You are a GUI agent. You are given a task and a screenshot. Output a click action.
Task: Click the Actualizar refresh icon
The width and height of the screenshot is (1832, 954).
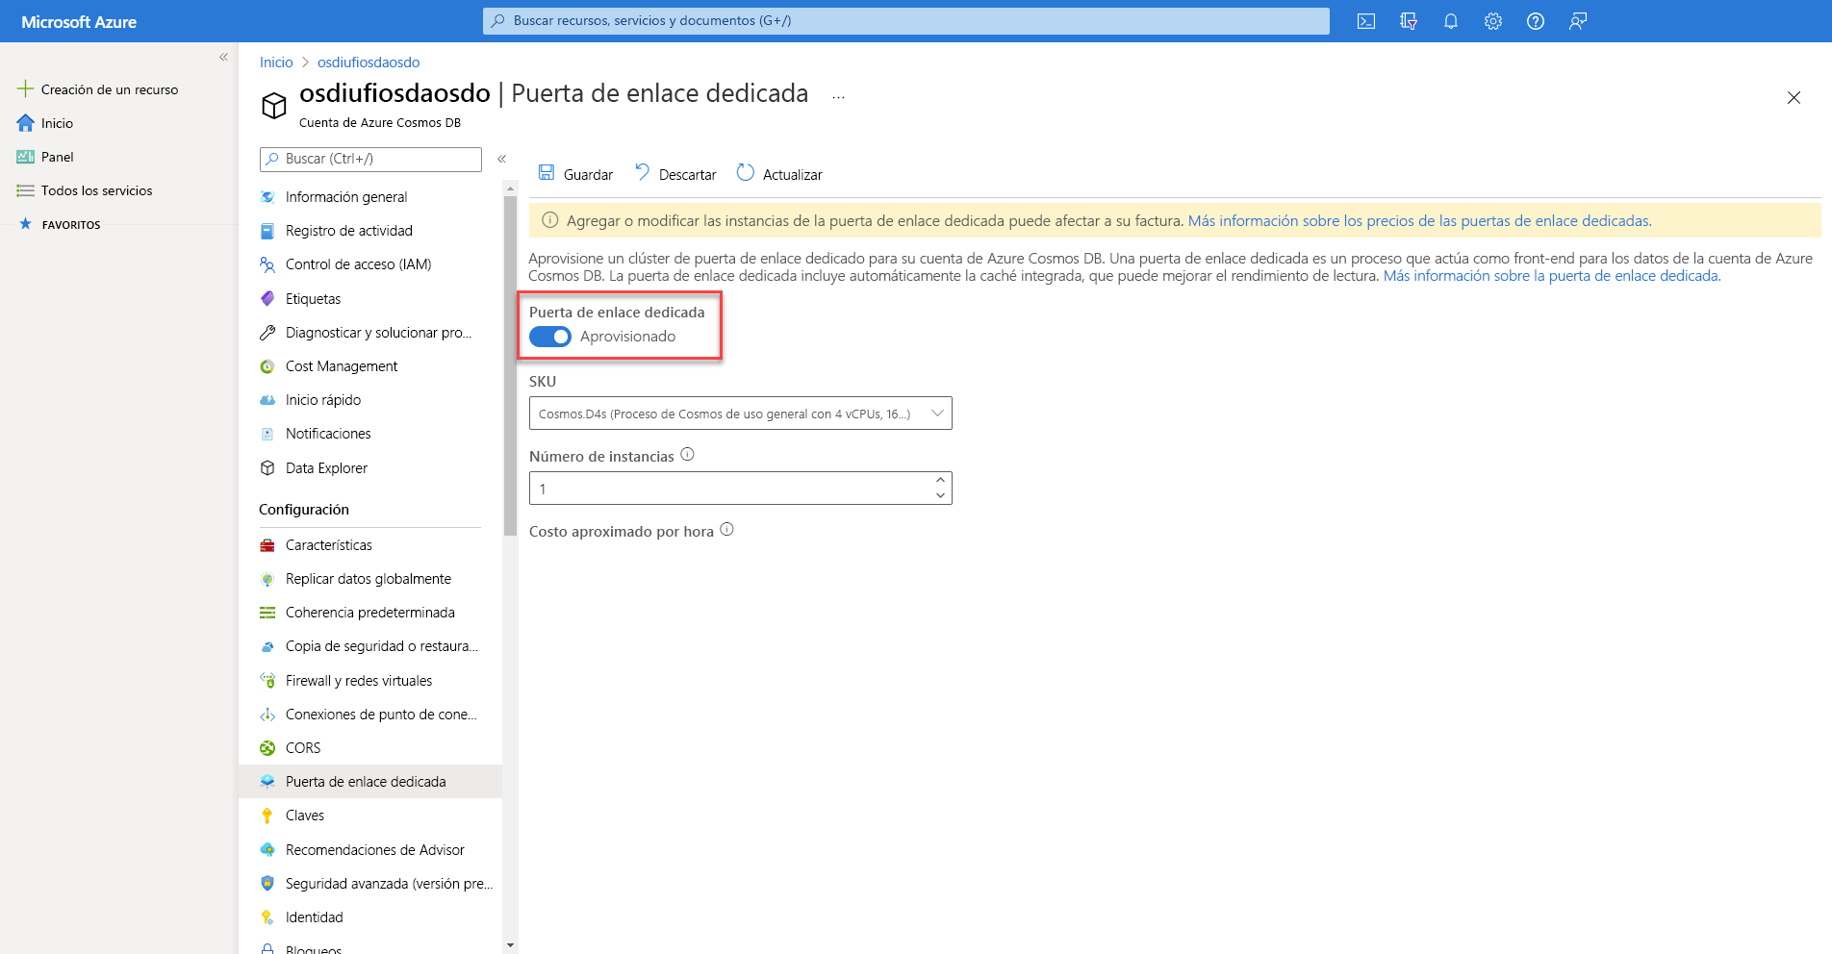pyautogui.click(x=746, y=173)
